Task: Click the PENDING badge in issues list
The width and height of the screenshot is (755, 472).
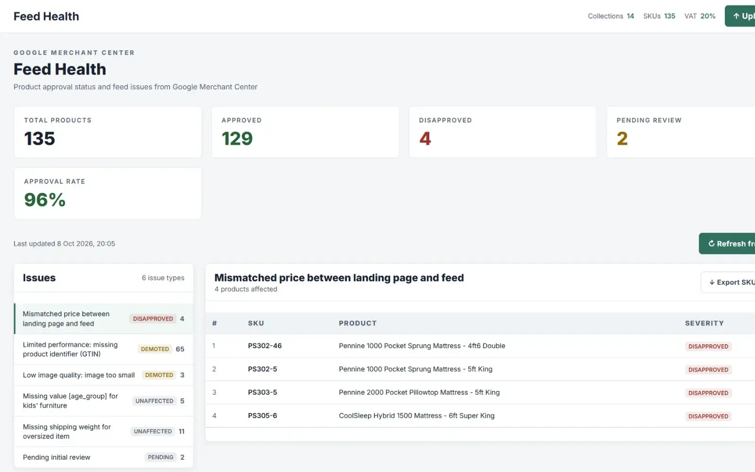Action: (x=160, y=457)
